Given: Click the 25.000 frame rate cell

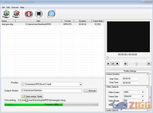Looking at the screenshot, I should pos(97,24).
